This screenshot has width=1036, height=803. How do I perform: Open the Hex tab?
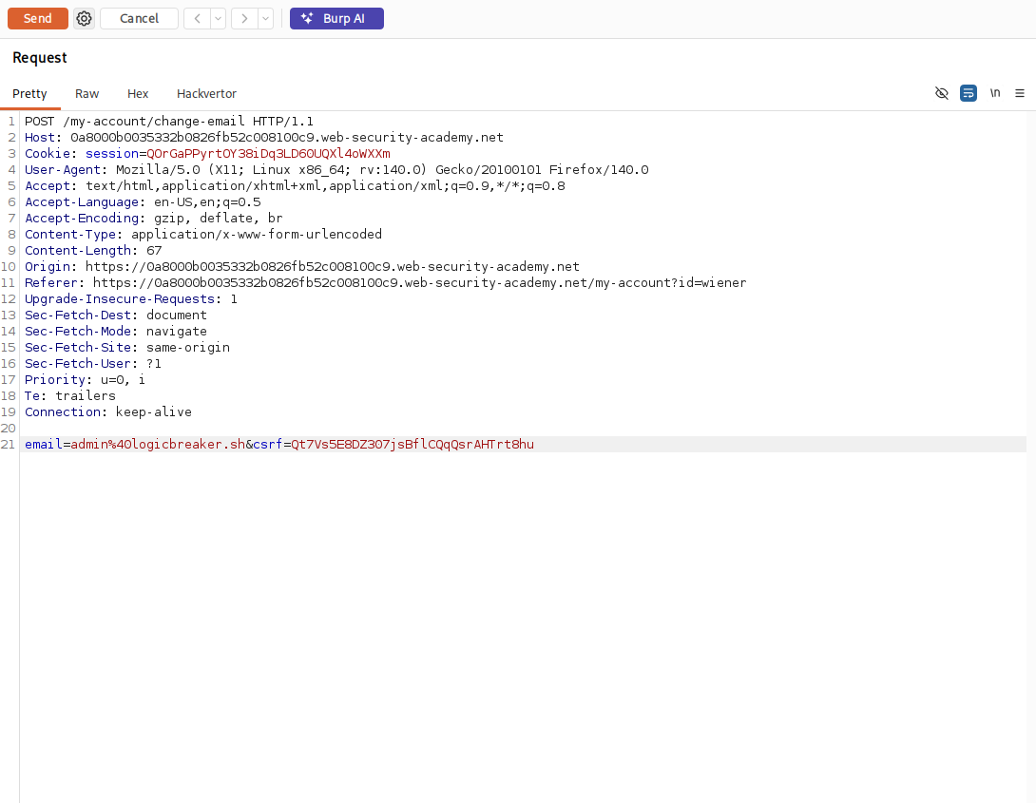(138, 94)
